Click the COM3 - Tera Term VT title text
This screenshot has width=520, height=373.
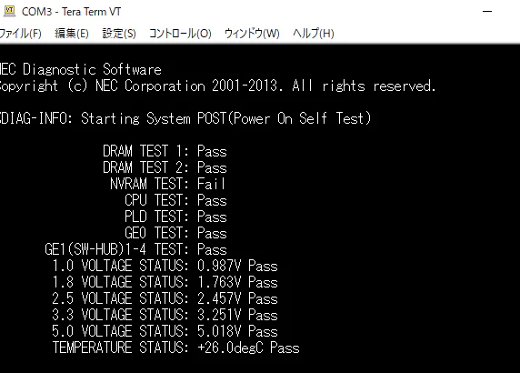71,12
